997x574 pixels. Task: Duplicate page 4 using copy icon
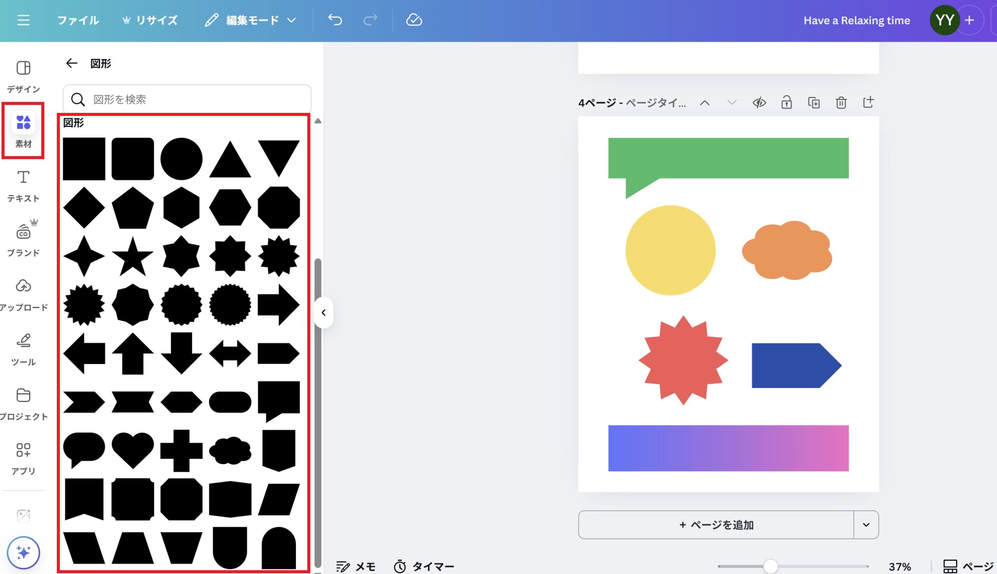814,102
